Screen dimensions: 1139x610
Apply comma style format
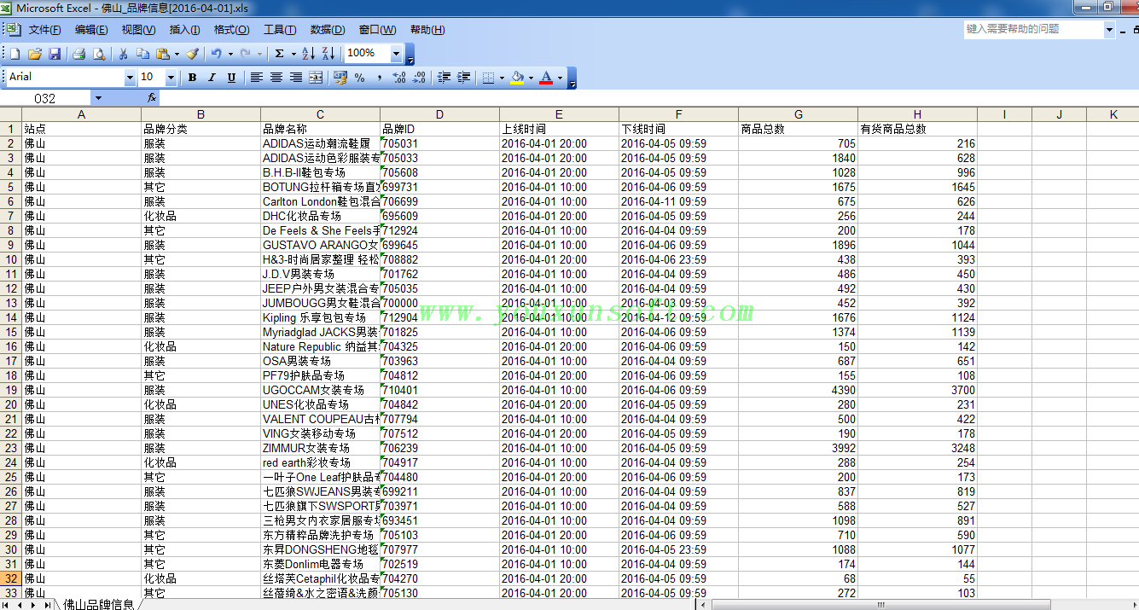pos(379,78)
